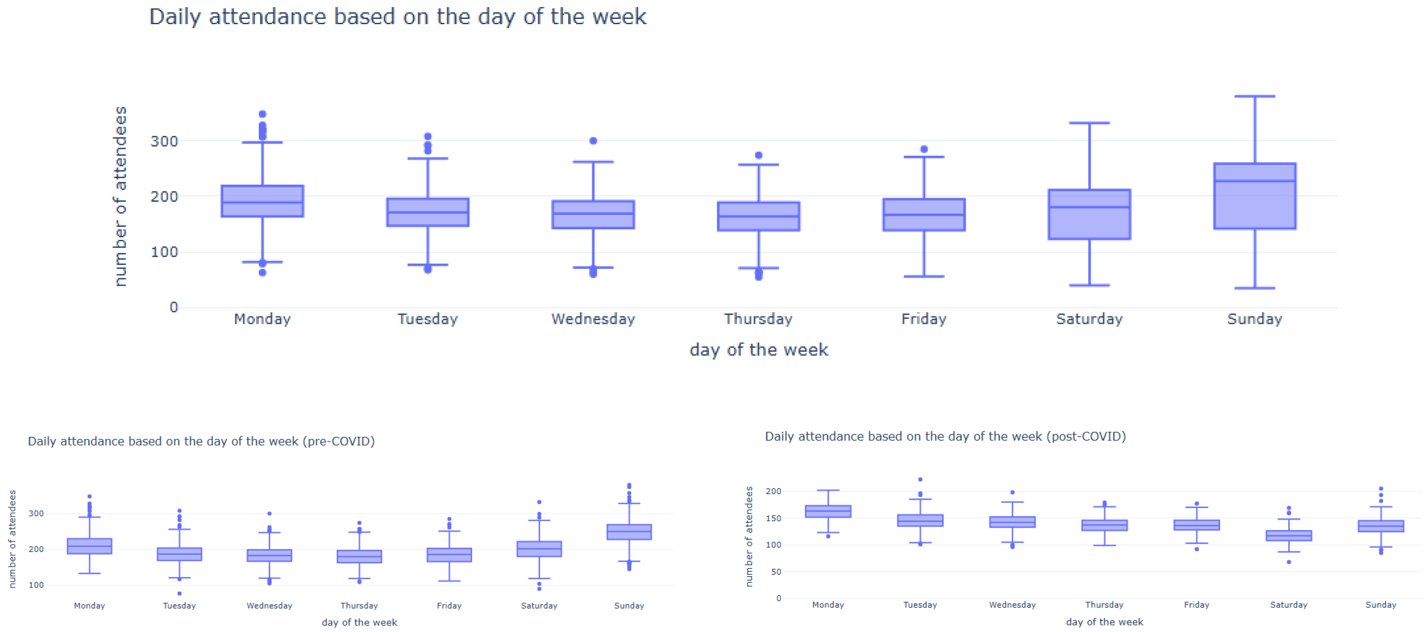The width and height of the screenshot is (1426, 632).
Task: Click Monday's highest outlier dot in top chart
Action: [262, 114]
